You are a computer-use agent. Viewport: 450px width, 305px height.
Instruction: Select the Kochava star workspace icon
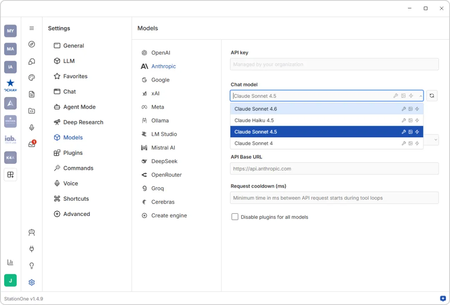tap(10, 85)
